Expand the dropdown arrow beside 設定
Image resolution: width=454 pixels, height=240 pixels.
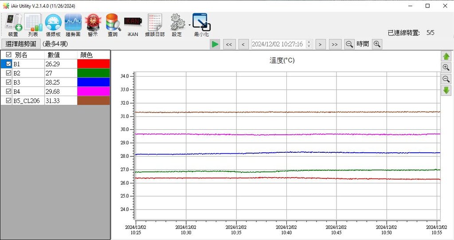pos(190,25)
